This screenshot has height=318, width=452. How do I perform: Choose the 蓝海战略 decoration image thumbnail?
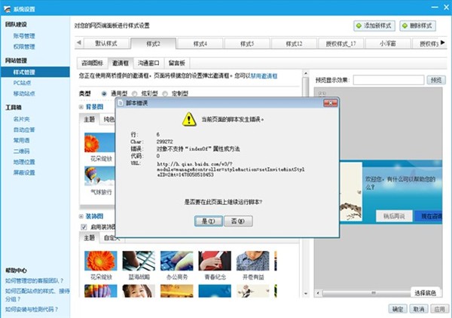click(x=139, y=261)
